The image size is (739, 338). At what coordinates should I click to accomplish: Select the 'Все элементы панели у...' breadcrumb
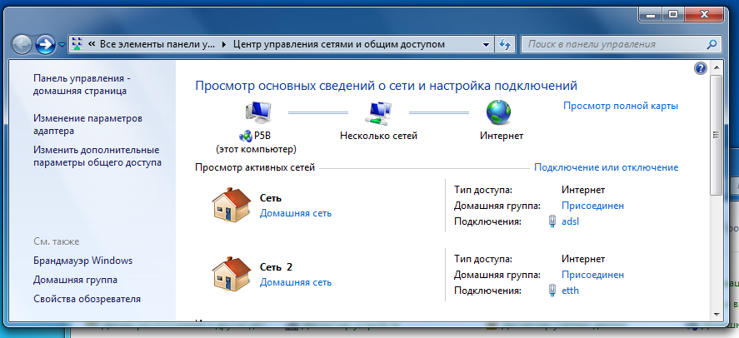[x=157, y=45]
